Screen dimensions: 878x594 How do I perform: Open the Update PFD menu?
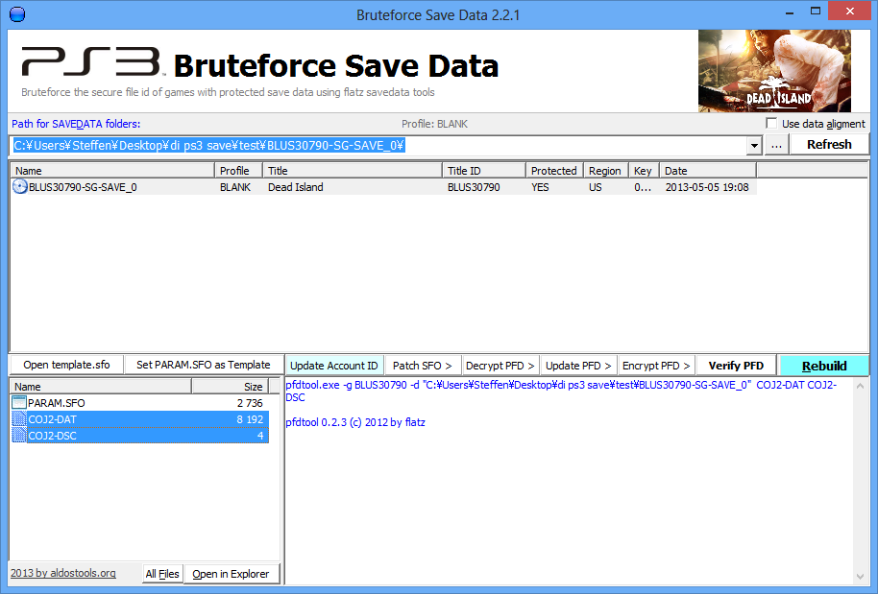point(578,366)
